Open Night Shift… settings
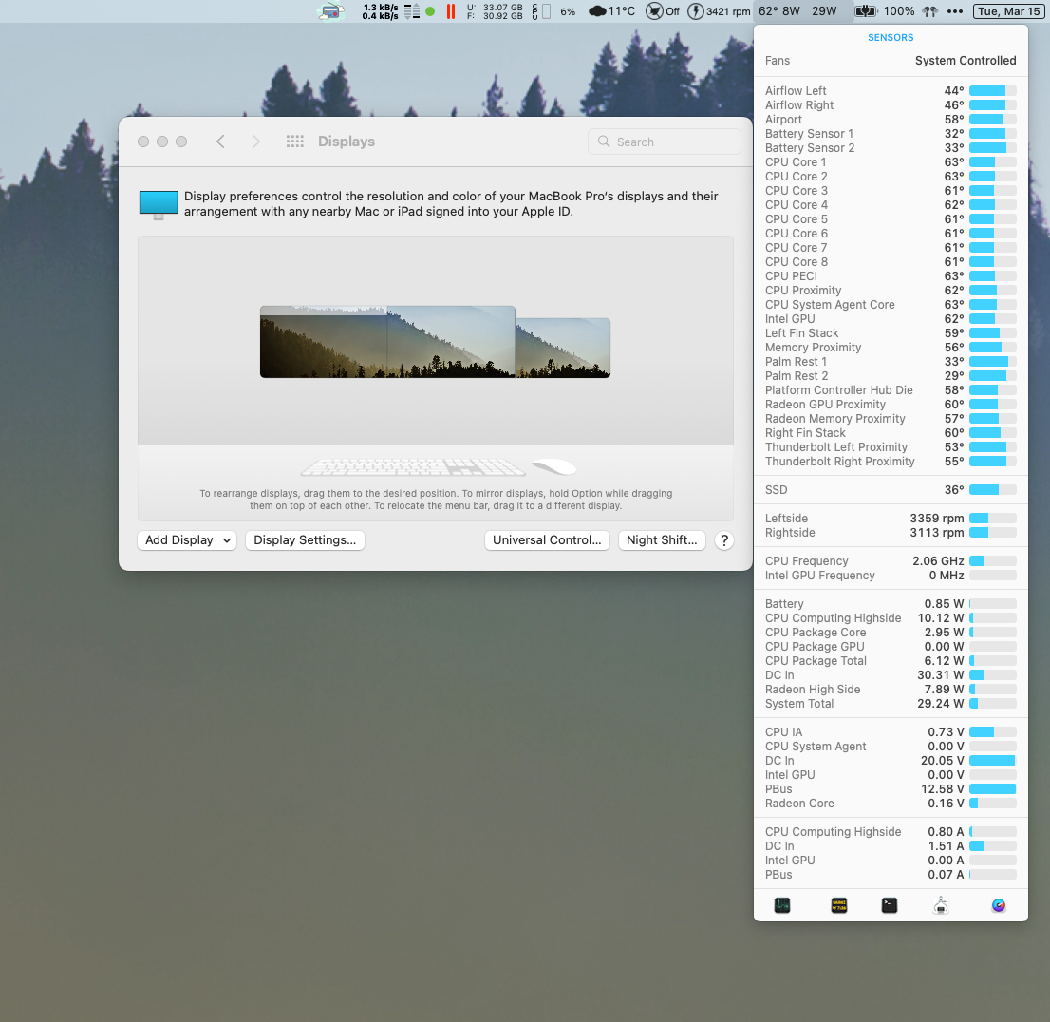 662,540
